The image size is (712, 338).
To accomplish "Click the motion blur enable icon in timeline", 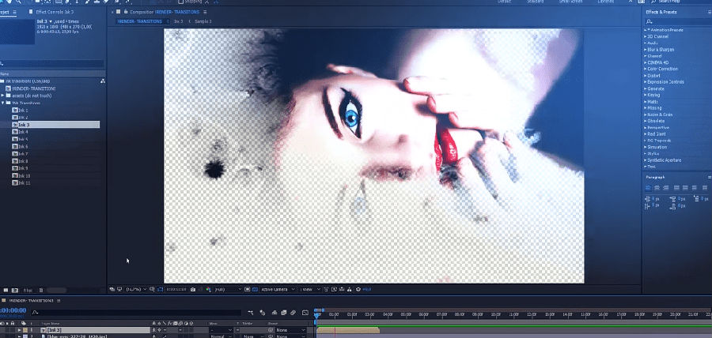I will 293,312.
